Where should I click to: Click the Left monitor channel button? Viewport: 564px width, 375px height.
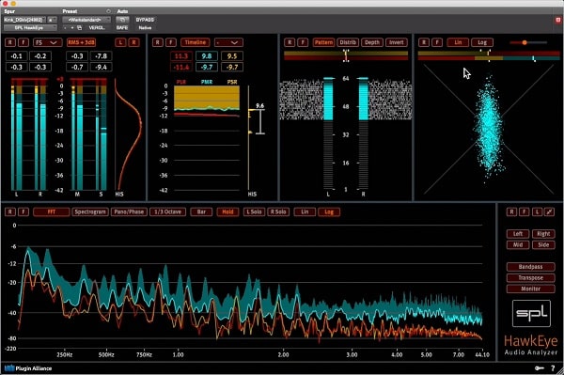pyautogui.click(x=518, y=234)
